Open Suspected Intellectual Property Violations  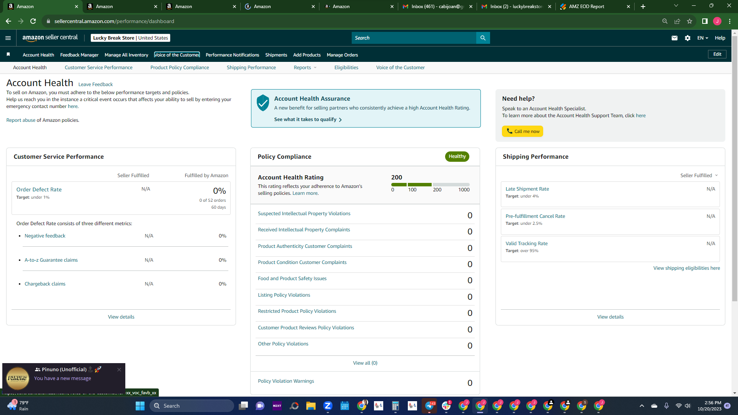(x=304, y=214)
